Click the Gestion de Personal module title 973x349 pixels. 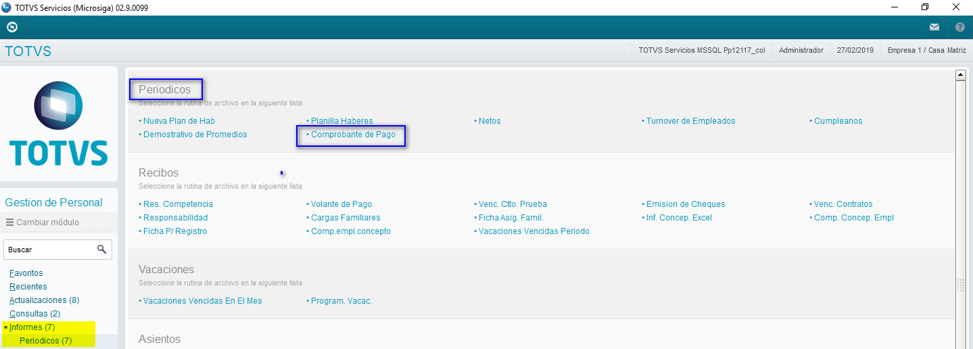tap(53, 202)
